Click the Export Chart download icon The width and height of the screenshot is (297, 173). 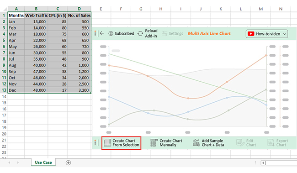(x=271, y=143)
